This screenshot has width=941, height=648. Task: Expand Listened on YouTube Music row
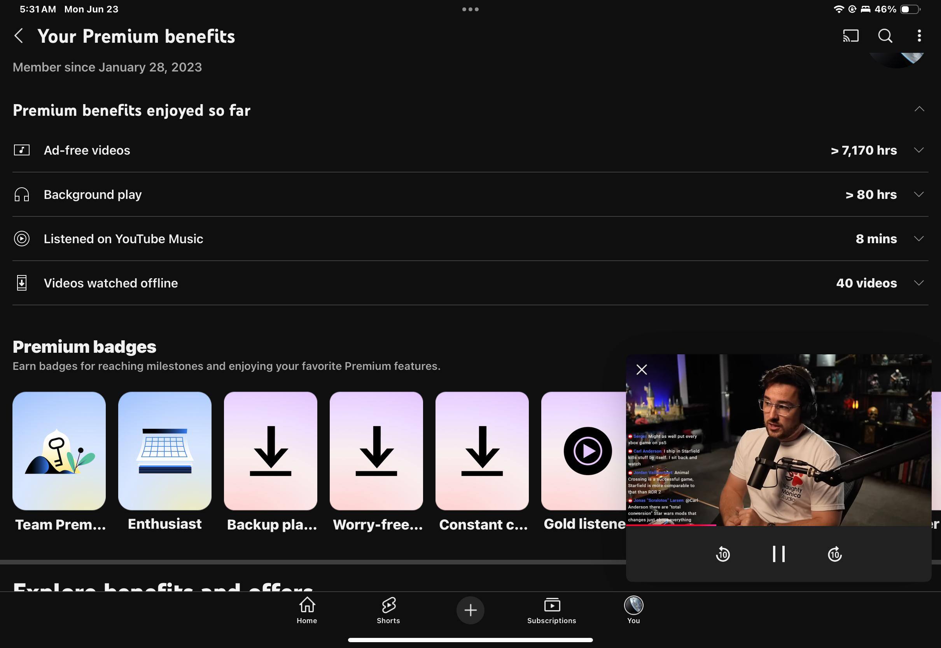tap(919, 239)
